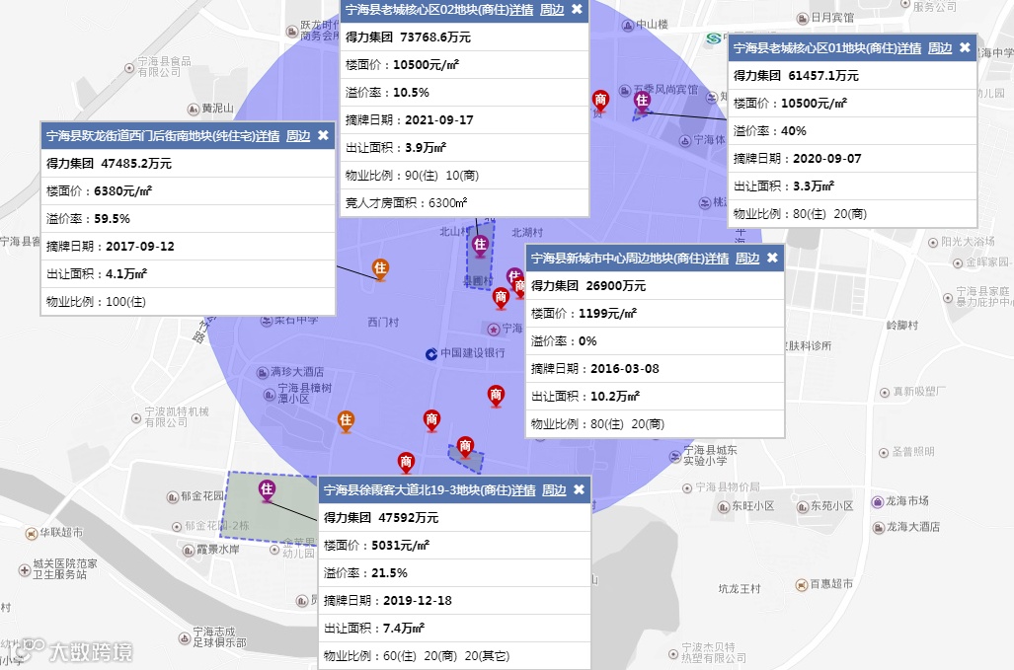This screenshot has width=1014, height=670.
Task: Click row 物业比例：100(住)
Action: (189, 301)
